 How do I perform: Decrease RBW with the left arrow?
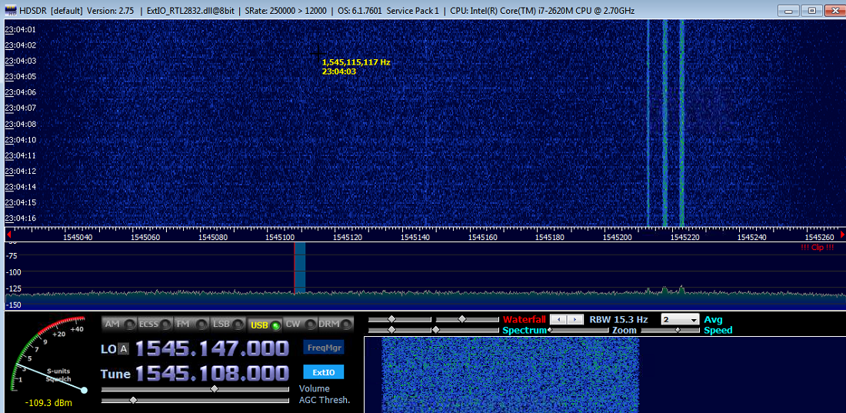[558, 319]
